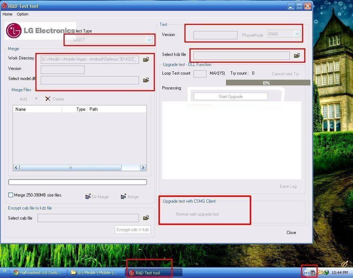Click the Close button
Viewport: 353px width, 278px height.
coord(291,233)
